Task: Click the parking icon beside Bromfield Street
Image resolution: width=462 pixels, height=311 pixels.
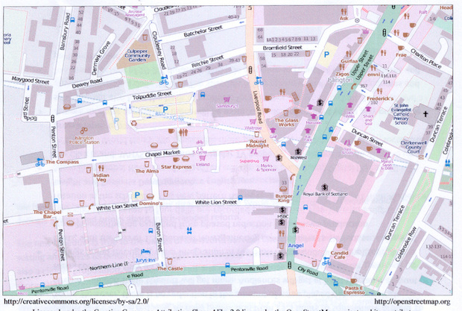Action: (x=326, y=54)
